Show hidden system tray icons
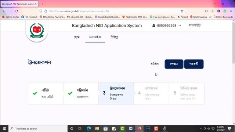The height and width of the screenshot is (132, 235). [x=200, y=129]
